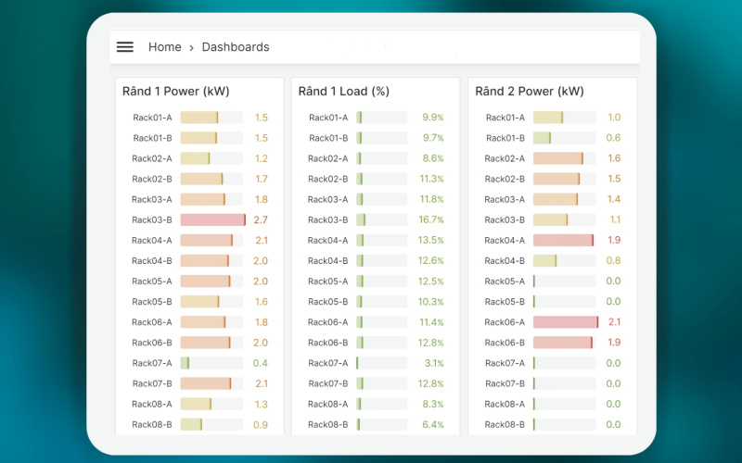Click the 1.6 value for Rack02-A in Rând 2

[x=614, y=158]
